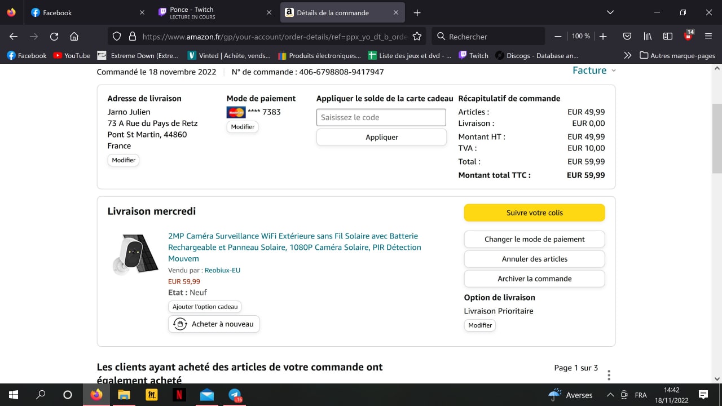Screen dimensions: 722x406
Task: Open the Firefox hamburger menu
Action: tap(708, 36)
